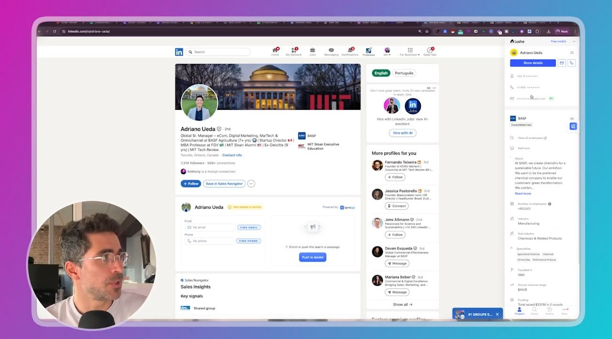
Task: Click the LinkedIn logo
Action: (179, 52)
